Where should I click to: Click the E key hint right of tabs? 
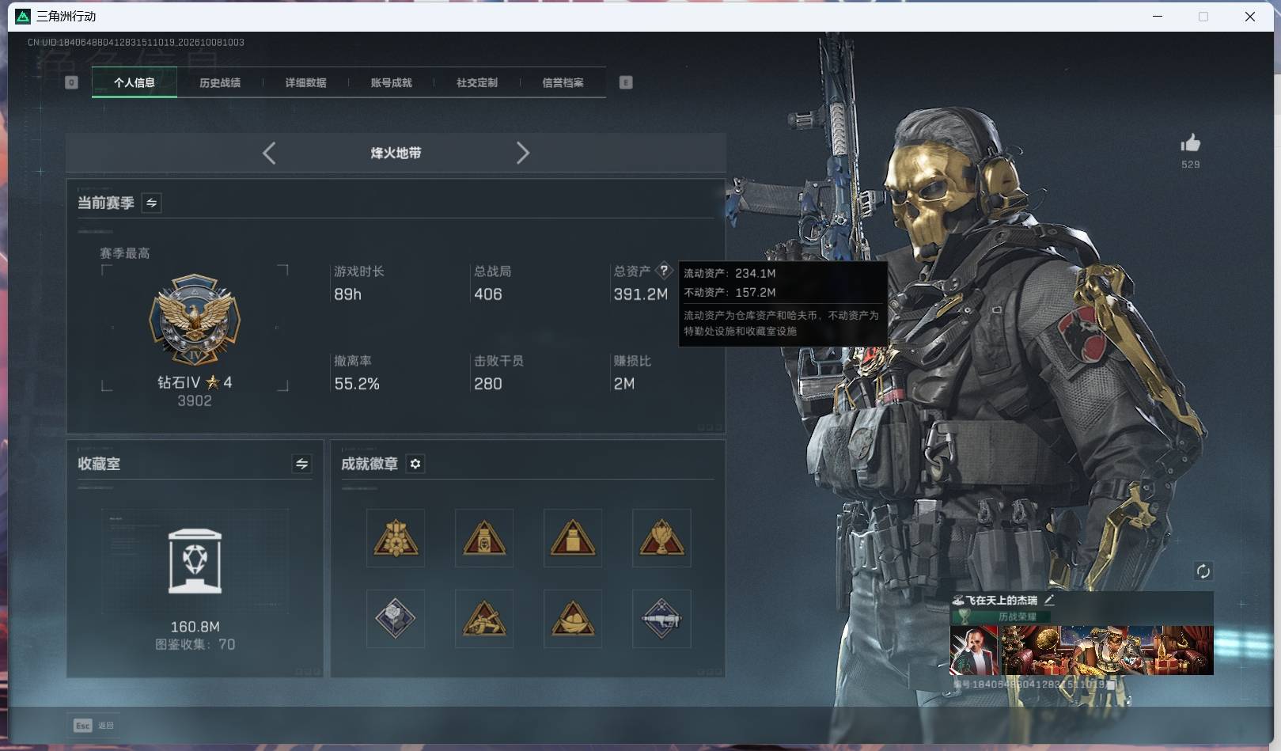click(x=626, y=82)
